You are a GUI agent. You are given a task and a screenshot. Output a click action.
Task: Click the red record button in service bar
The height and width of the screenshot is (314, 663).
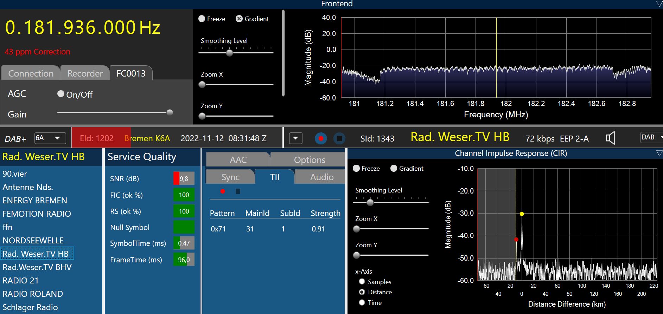(321, 138)
